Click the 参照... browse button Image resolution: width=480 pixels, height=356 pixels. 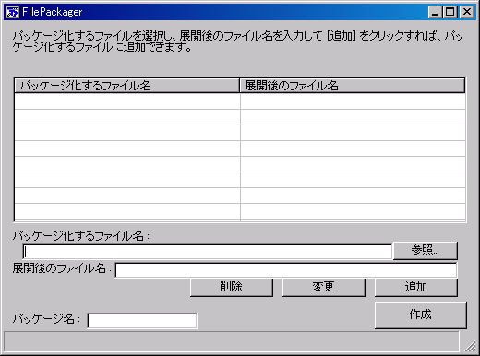click(x=426, y=250)
